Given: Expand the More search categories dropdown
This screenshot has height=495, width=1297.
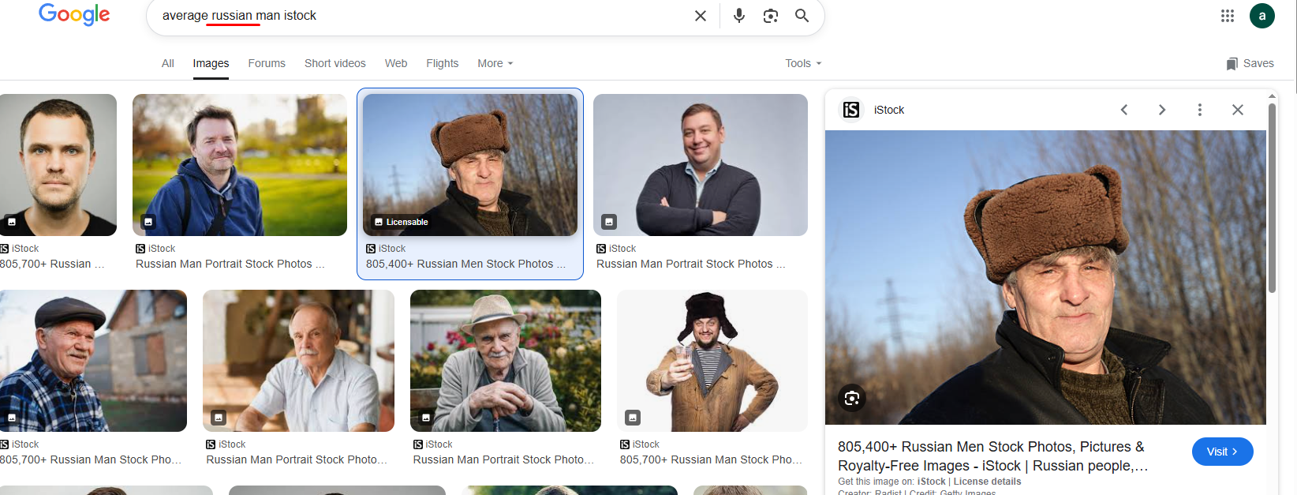Looking at the screenshot, I should 495,63.
